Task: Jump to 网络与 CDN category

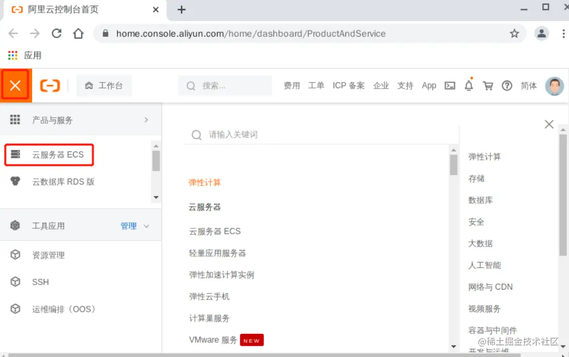Action: point(490,287)
